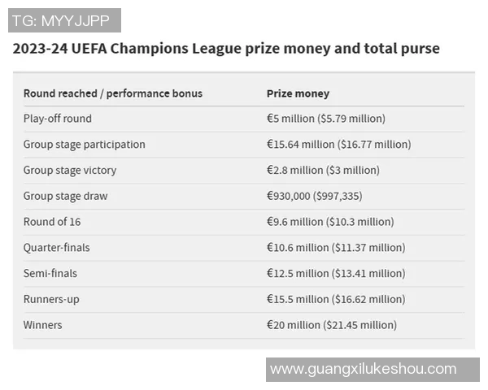
Task: Click the Runners-up row label
Action: point(51,299)
